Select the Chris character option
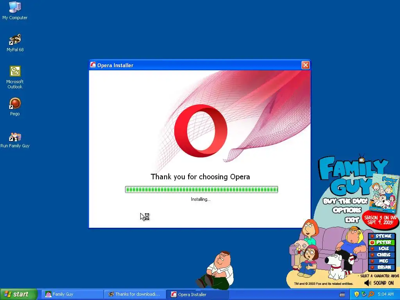 [382, 255]
